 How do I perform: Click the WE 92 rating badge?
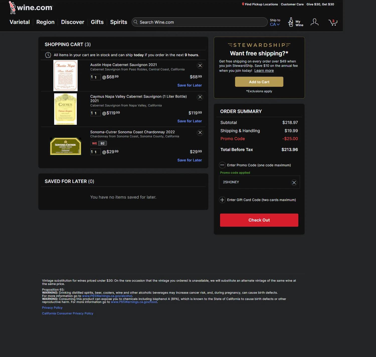[x=99, y=143]
